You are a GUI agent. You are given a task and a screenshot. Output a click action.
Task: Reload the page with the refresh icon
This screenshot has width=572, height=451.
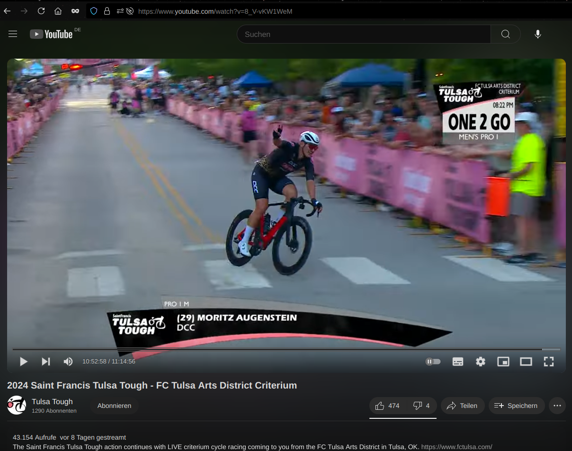(x=41, y=11)
